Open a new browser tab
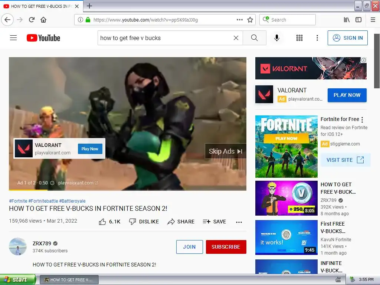This screenshot has height=285, width=380. click(x=89, y=6)
